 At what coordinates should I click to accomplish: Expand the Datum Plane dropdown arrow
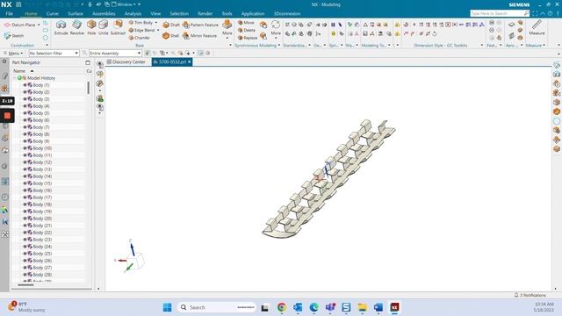point(39,25)
